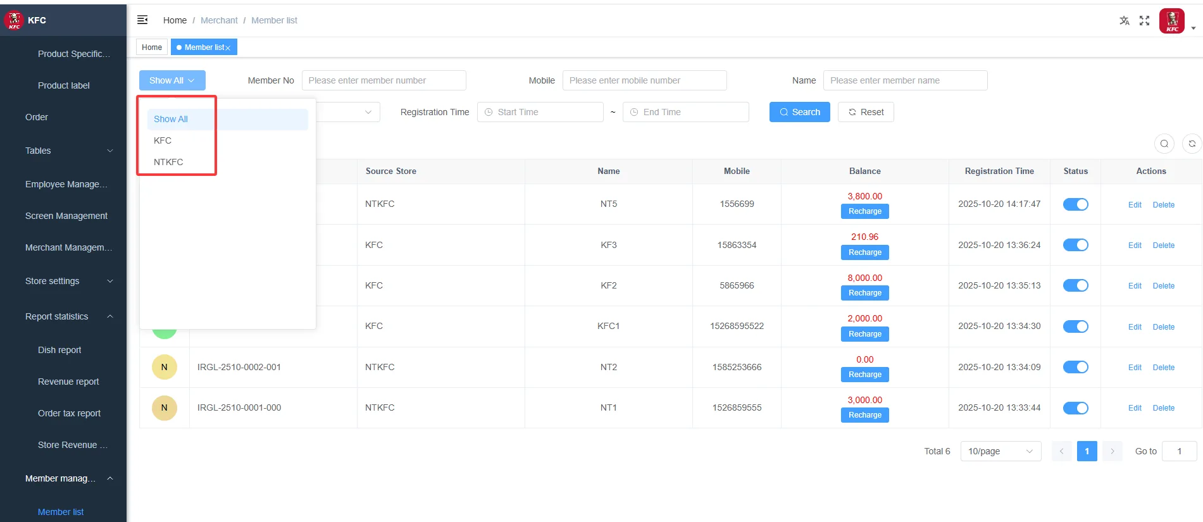Click the clock icon in Start Time field
This screenshot has height=522, width=1203.
pos(489,112)
